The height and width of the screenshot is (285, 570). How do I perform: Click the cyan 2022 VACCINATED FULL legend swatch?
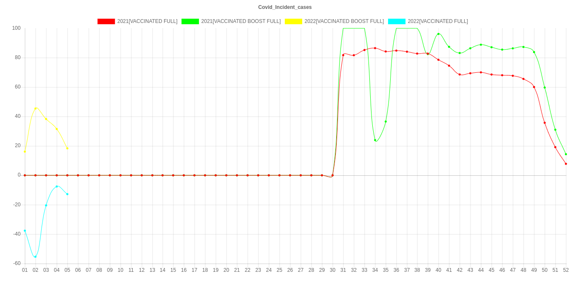tap(397, 21)
